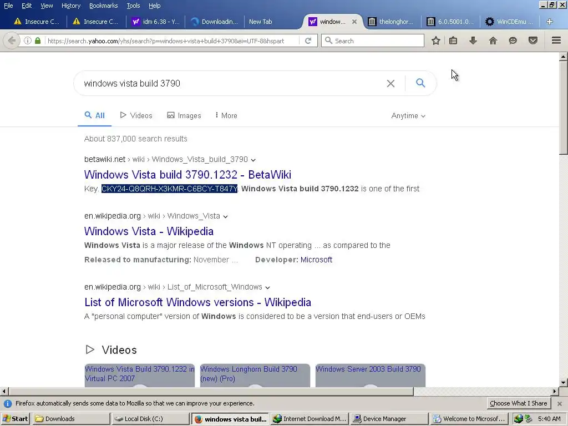Close the active Yahoo search tab

[x=354, y=22]
